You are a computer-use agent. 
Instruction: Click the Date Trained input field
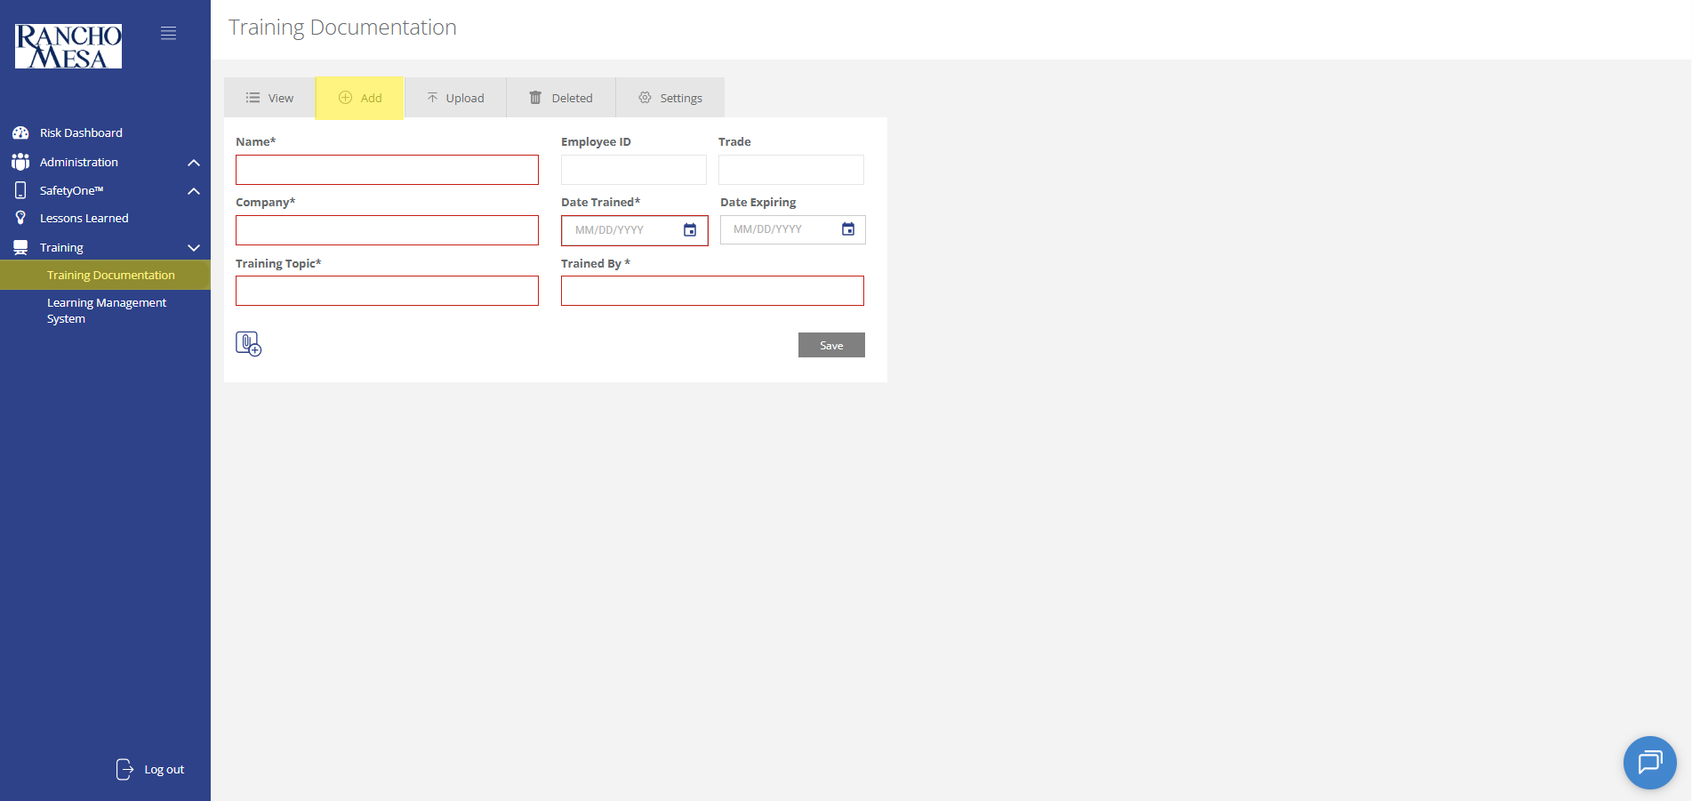[635, 230]
